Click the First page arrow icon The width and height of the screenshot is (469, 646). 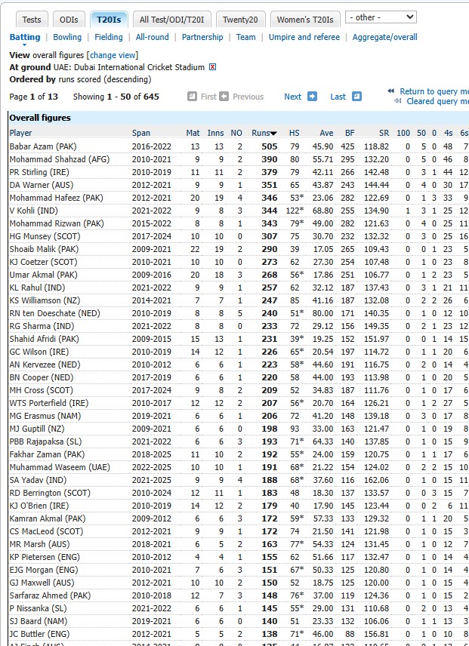coord(192,97)
